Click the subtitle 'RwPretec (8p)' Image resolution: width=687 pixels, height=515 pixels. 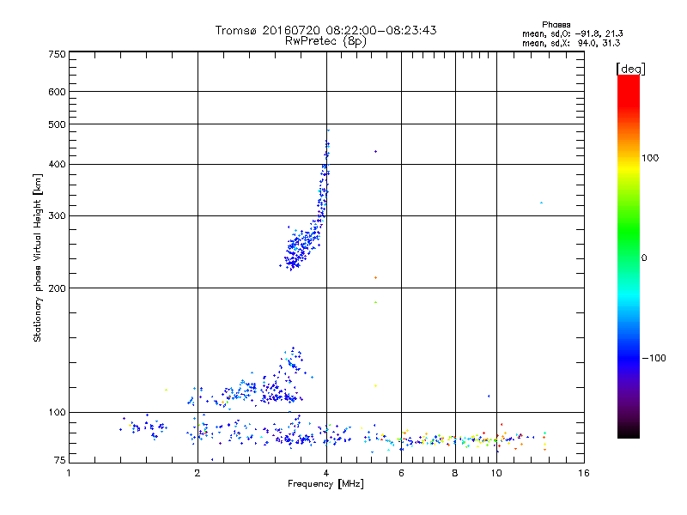(325, 41)
